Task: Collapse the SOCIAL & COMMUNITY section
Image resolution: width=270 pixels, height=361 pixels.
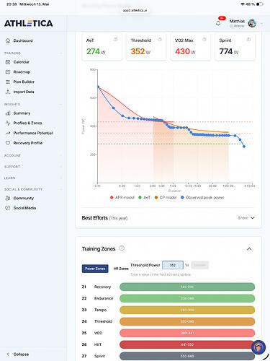Action: (x=60, y=189)
